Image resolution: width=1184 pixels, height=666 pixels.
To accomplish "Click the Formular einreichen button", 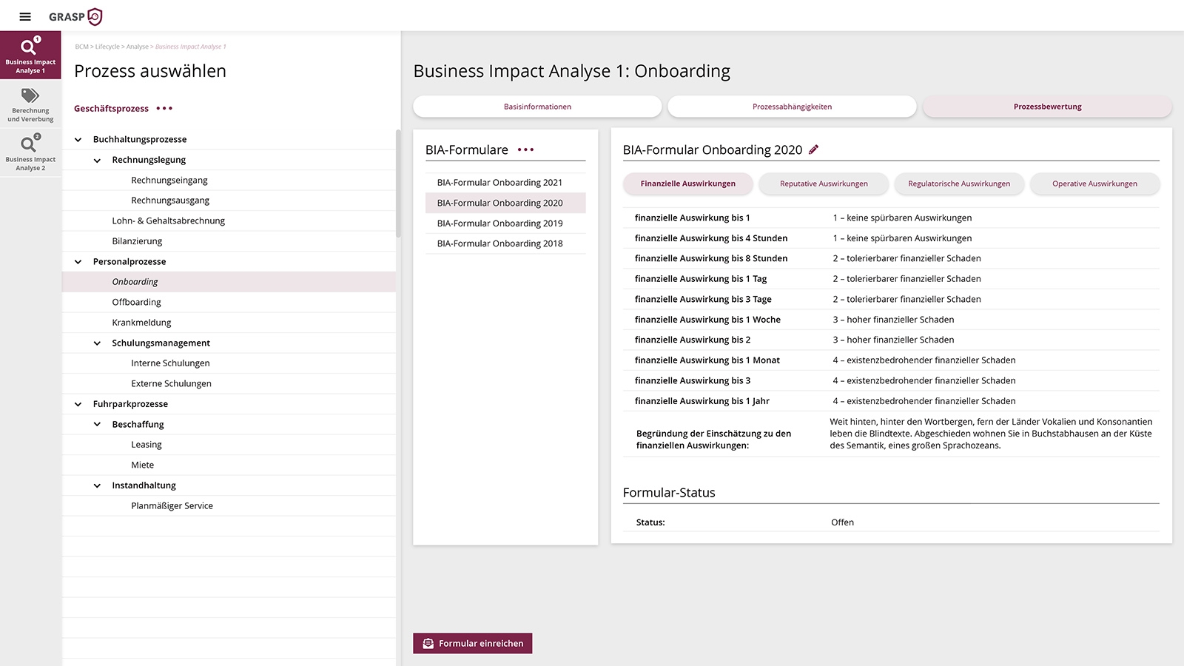I will point(473,643).
